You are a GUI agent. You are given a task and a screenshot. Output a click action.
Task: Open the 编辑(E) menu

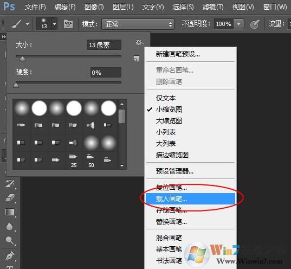(x=65, y=7)
